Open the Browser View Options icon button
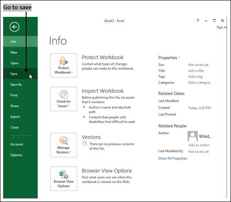Screen dimensions: 231x202 point(63,178)
